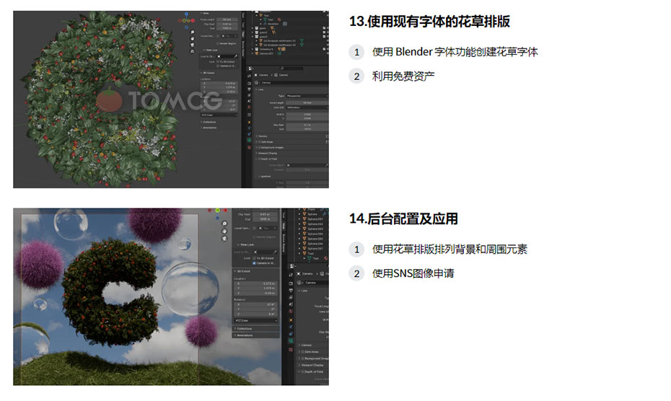671x401 pixels.
Task: Click text 使用花草排版排列背景和周围元素
Action: (x=449, y=249)
